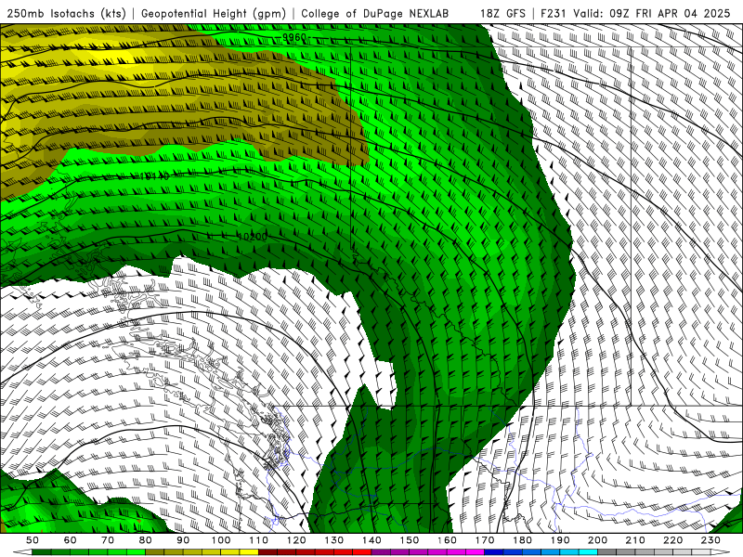Select the 130 knot color bar label
The width and height of the screenshot is (743, 557).
click(333, 540)
